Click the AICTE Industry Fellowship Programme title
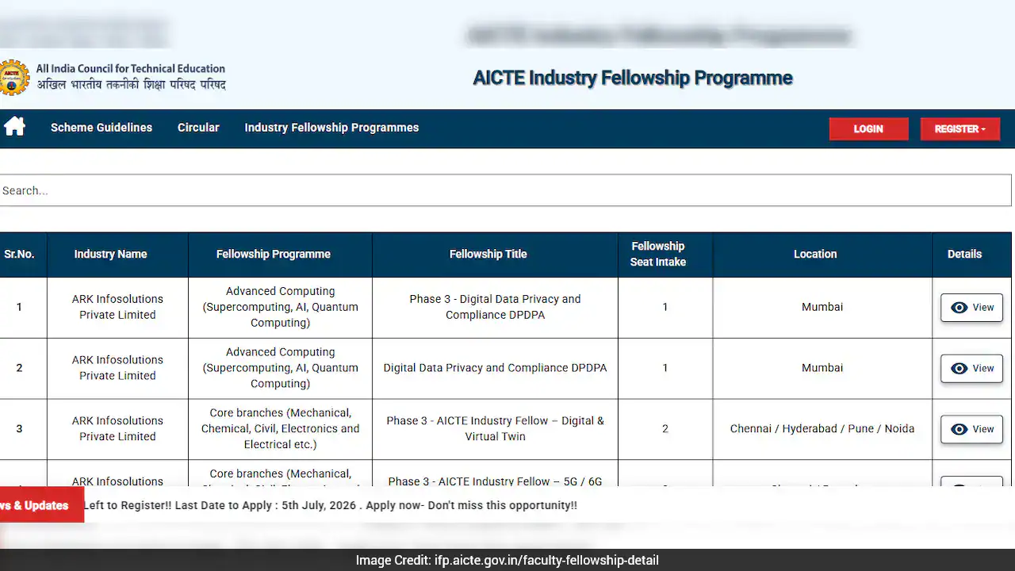 (x=633, y=78)
